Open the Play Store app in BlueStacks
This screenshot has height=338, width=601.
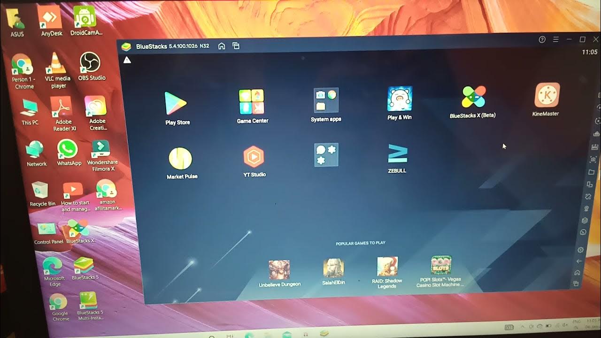click(x=177, y=104)
